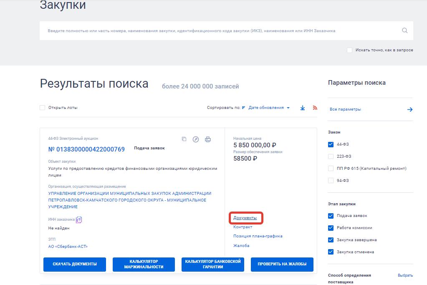Open the Дате обновления sort dropdown
The image size is (427, 285).
pyautogui.click(x=269, y=108)
